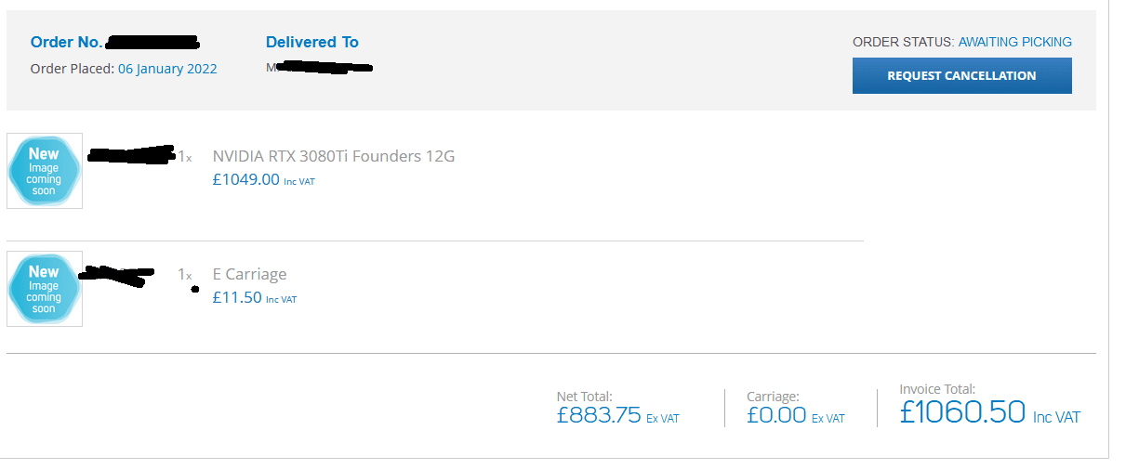Click the £883.75 net total amount
Viewport: 1139px width, 469px height.
pos(600,415)
